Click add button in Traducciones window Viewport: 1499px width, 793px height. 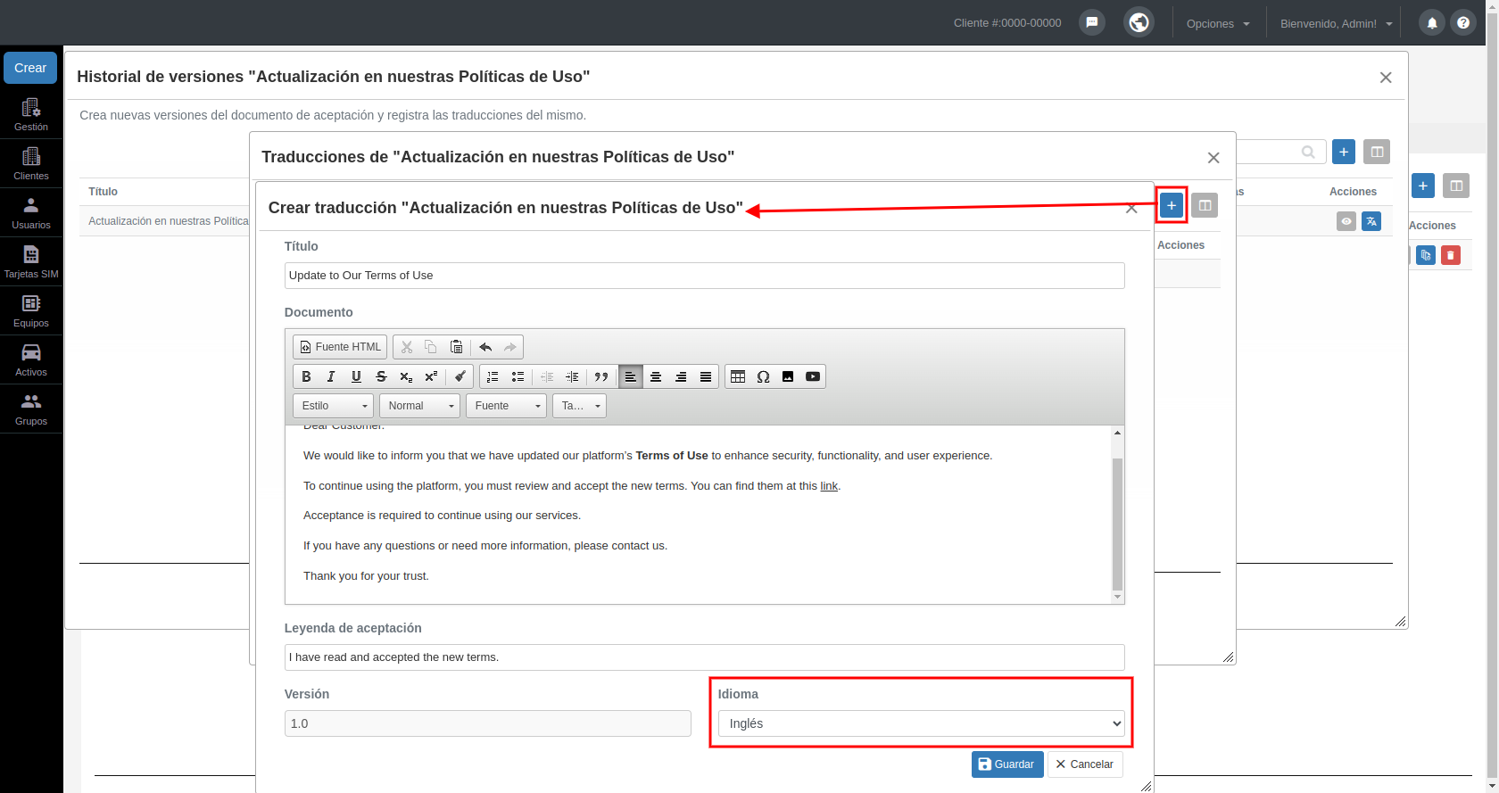(1172, 206)
